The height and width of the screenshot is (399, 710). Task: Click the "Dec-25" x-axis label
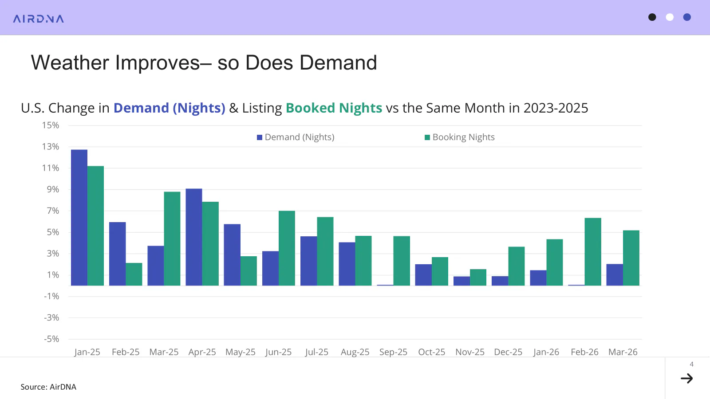[508, 352]
